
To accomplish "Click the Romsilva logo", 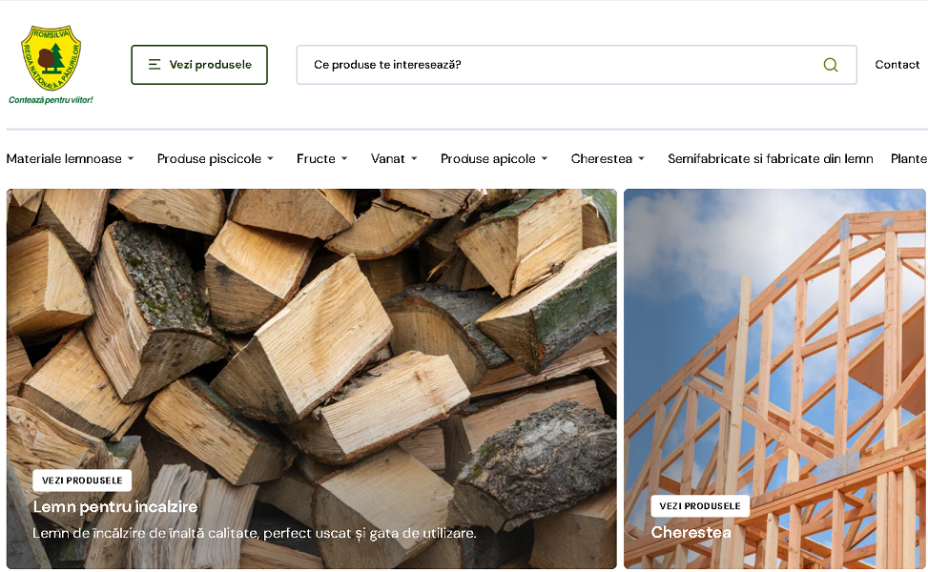I will tap(52, 64).
